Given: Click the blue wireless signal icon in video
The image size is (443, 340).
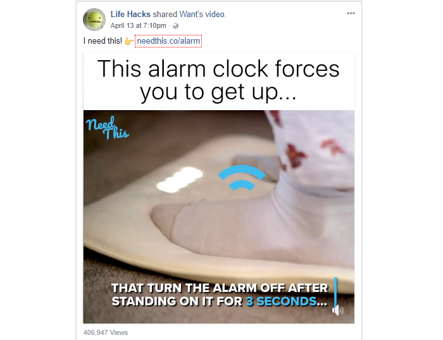Looking at the screenshot, I should [242, 177].
